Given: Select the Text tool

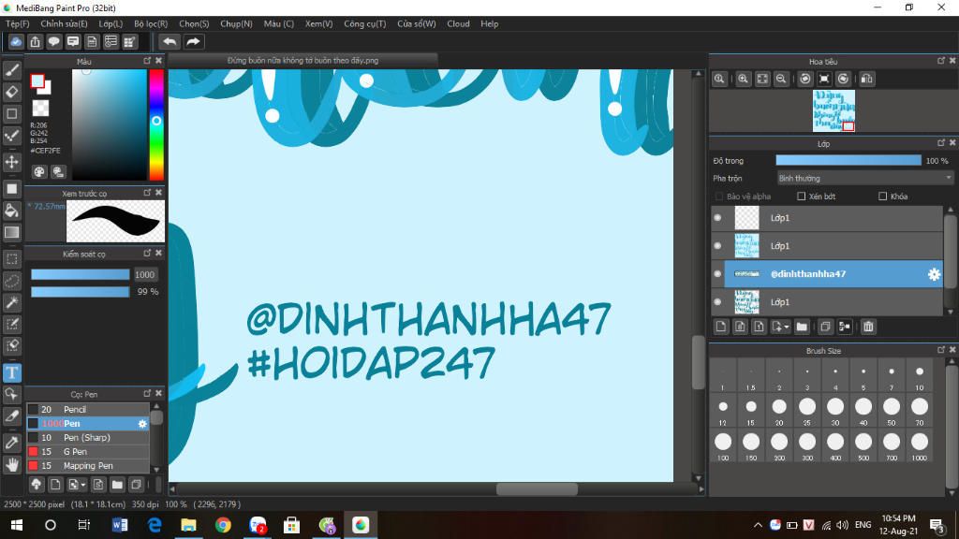Looking at the screenshot, I should coord(11,372).
